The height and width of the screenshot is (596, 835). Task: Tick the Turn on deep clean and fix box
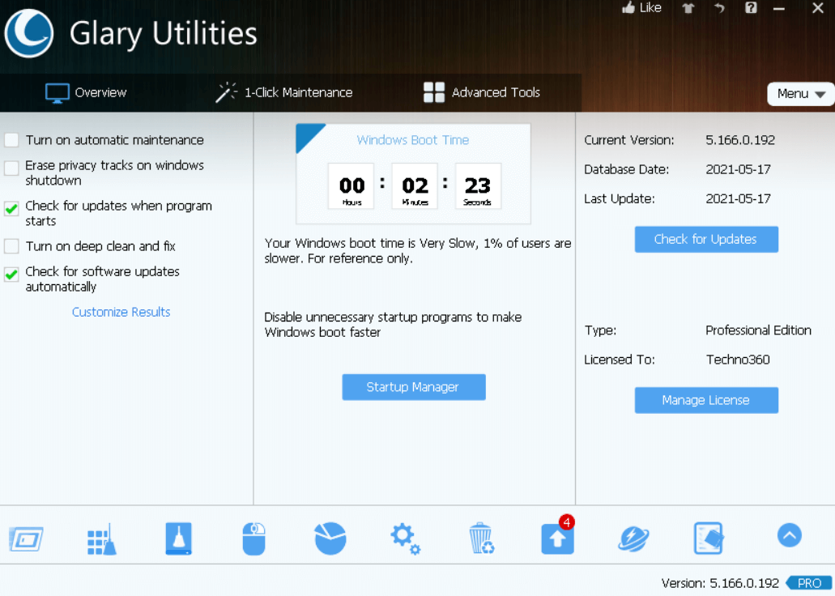pyautogui.click(x=11, y=246)
